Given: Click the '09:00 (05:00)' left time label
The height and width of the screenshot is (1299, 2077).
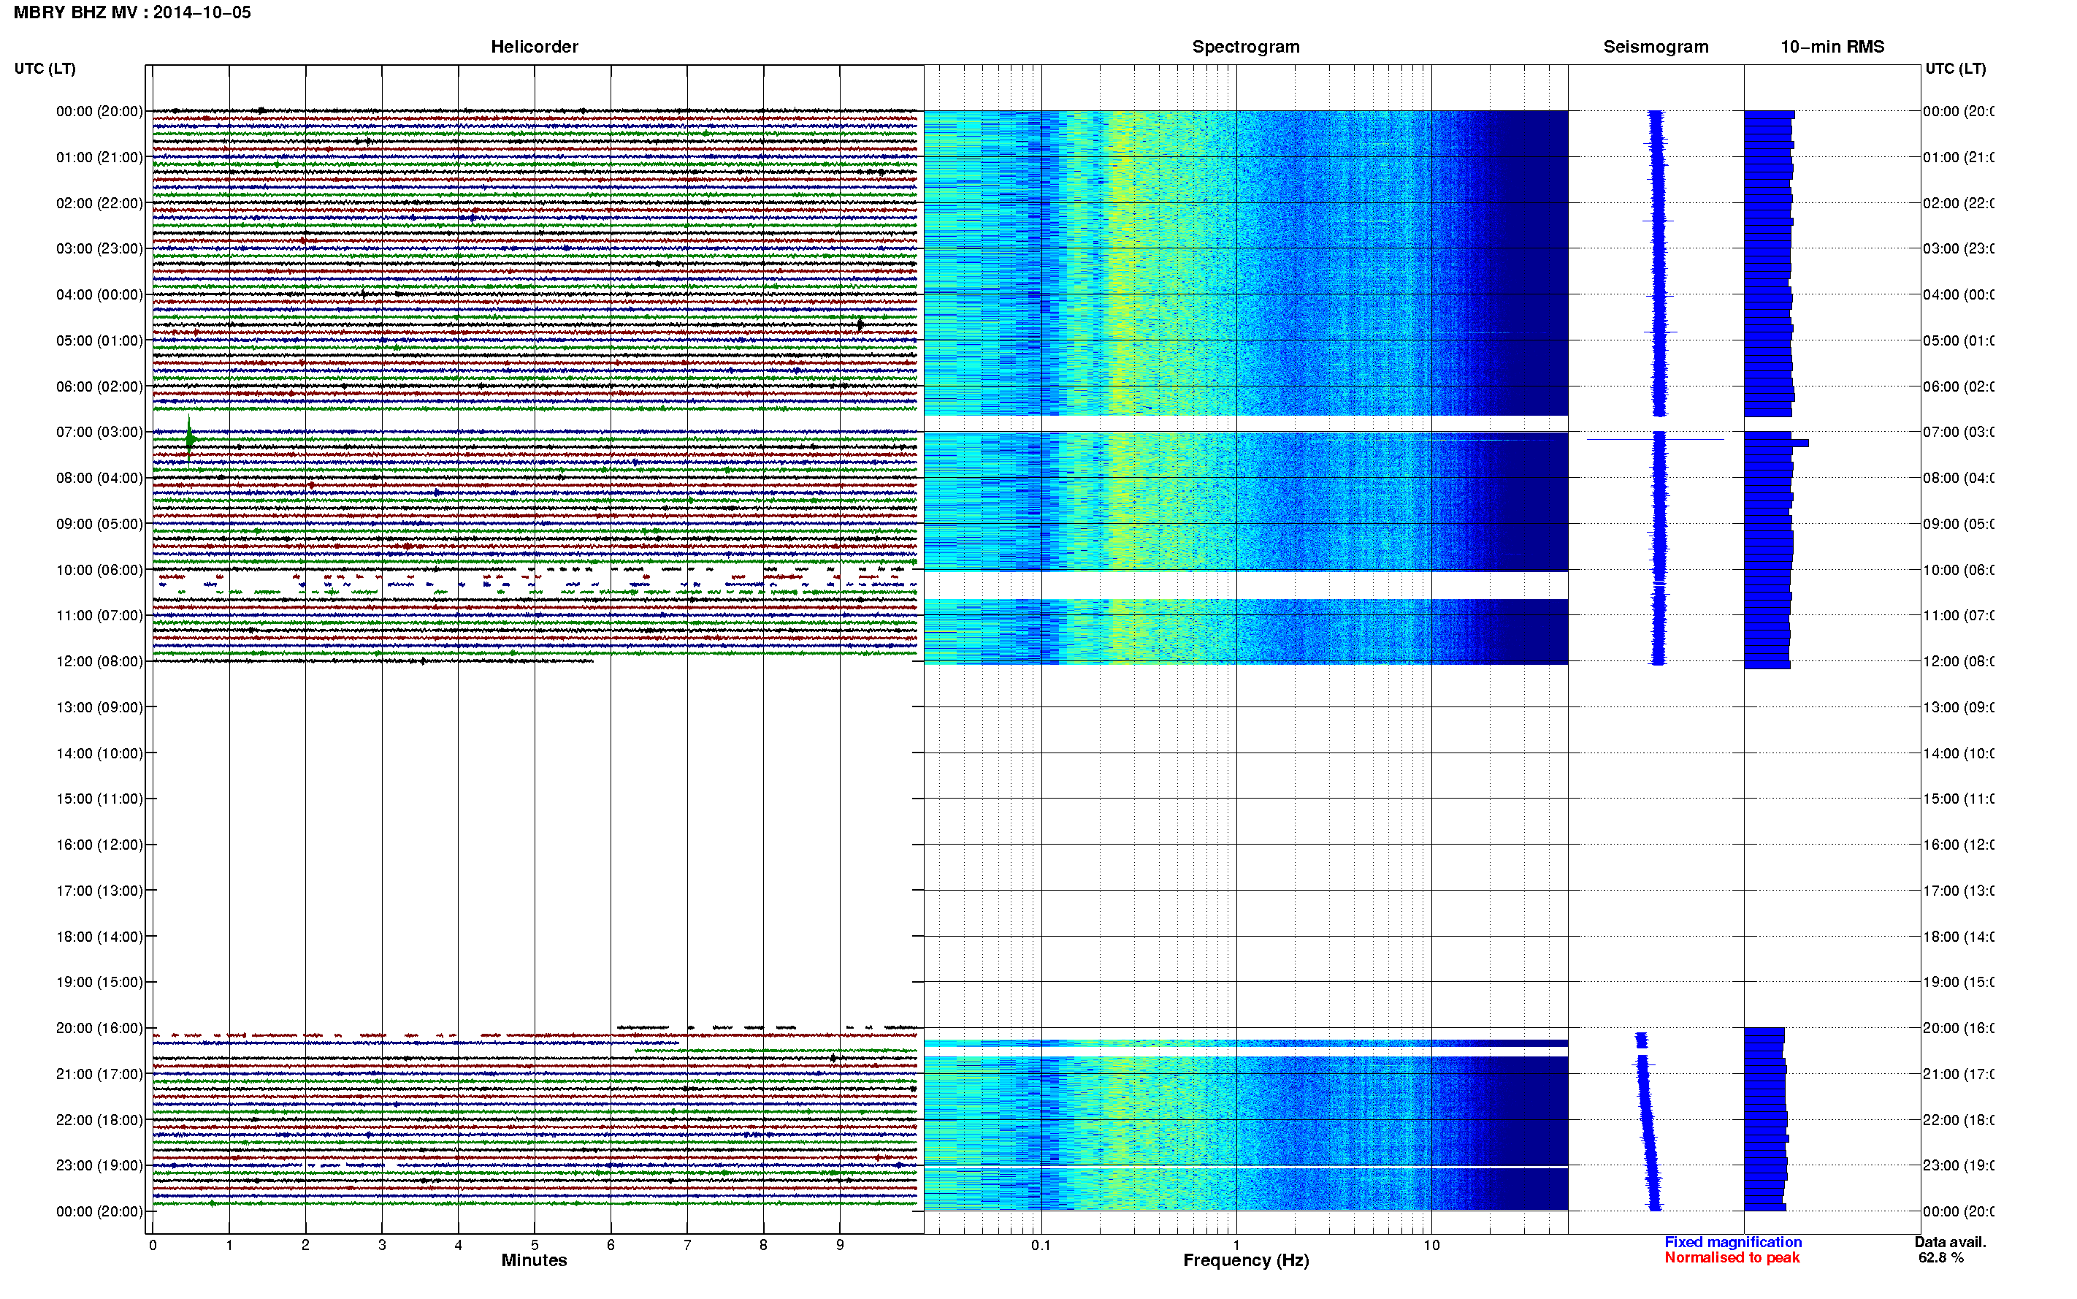Looking at the screenshot, I should (x=99, y=524).
